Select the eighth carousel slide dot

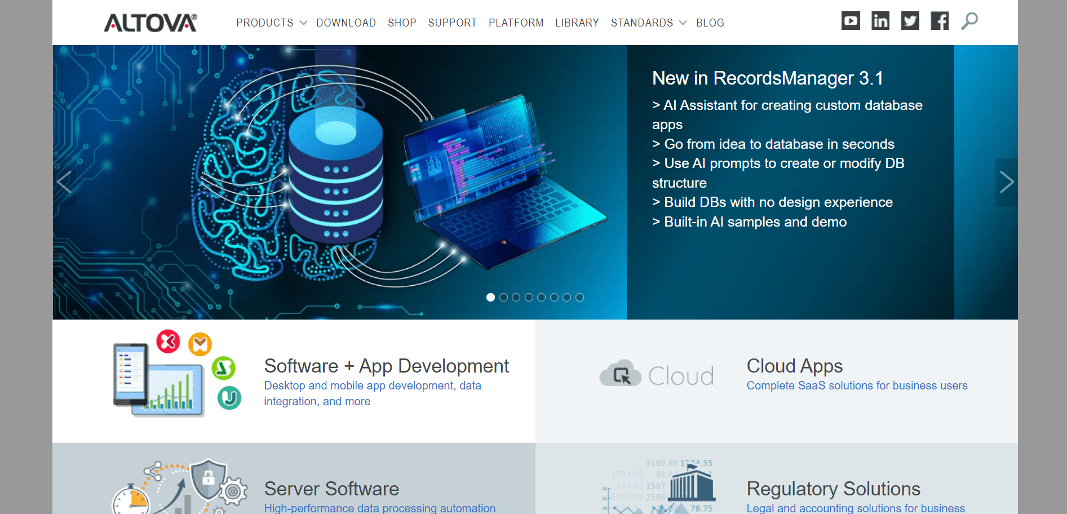click(x=579, y=297)
